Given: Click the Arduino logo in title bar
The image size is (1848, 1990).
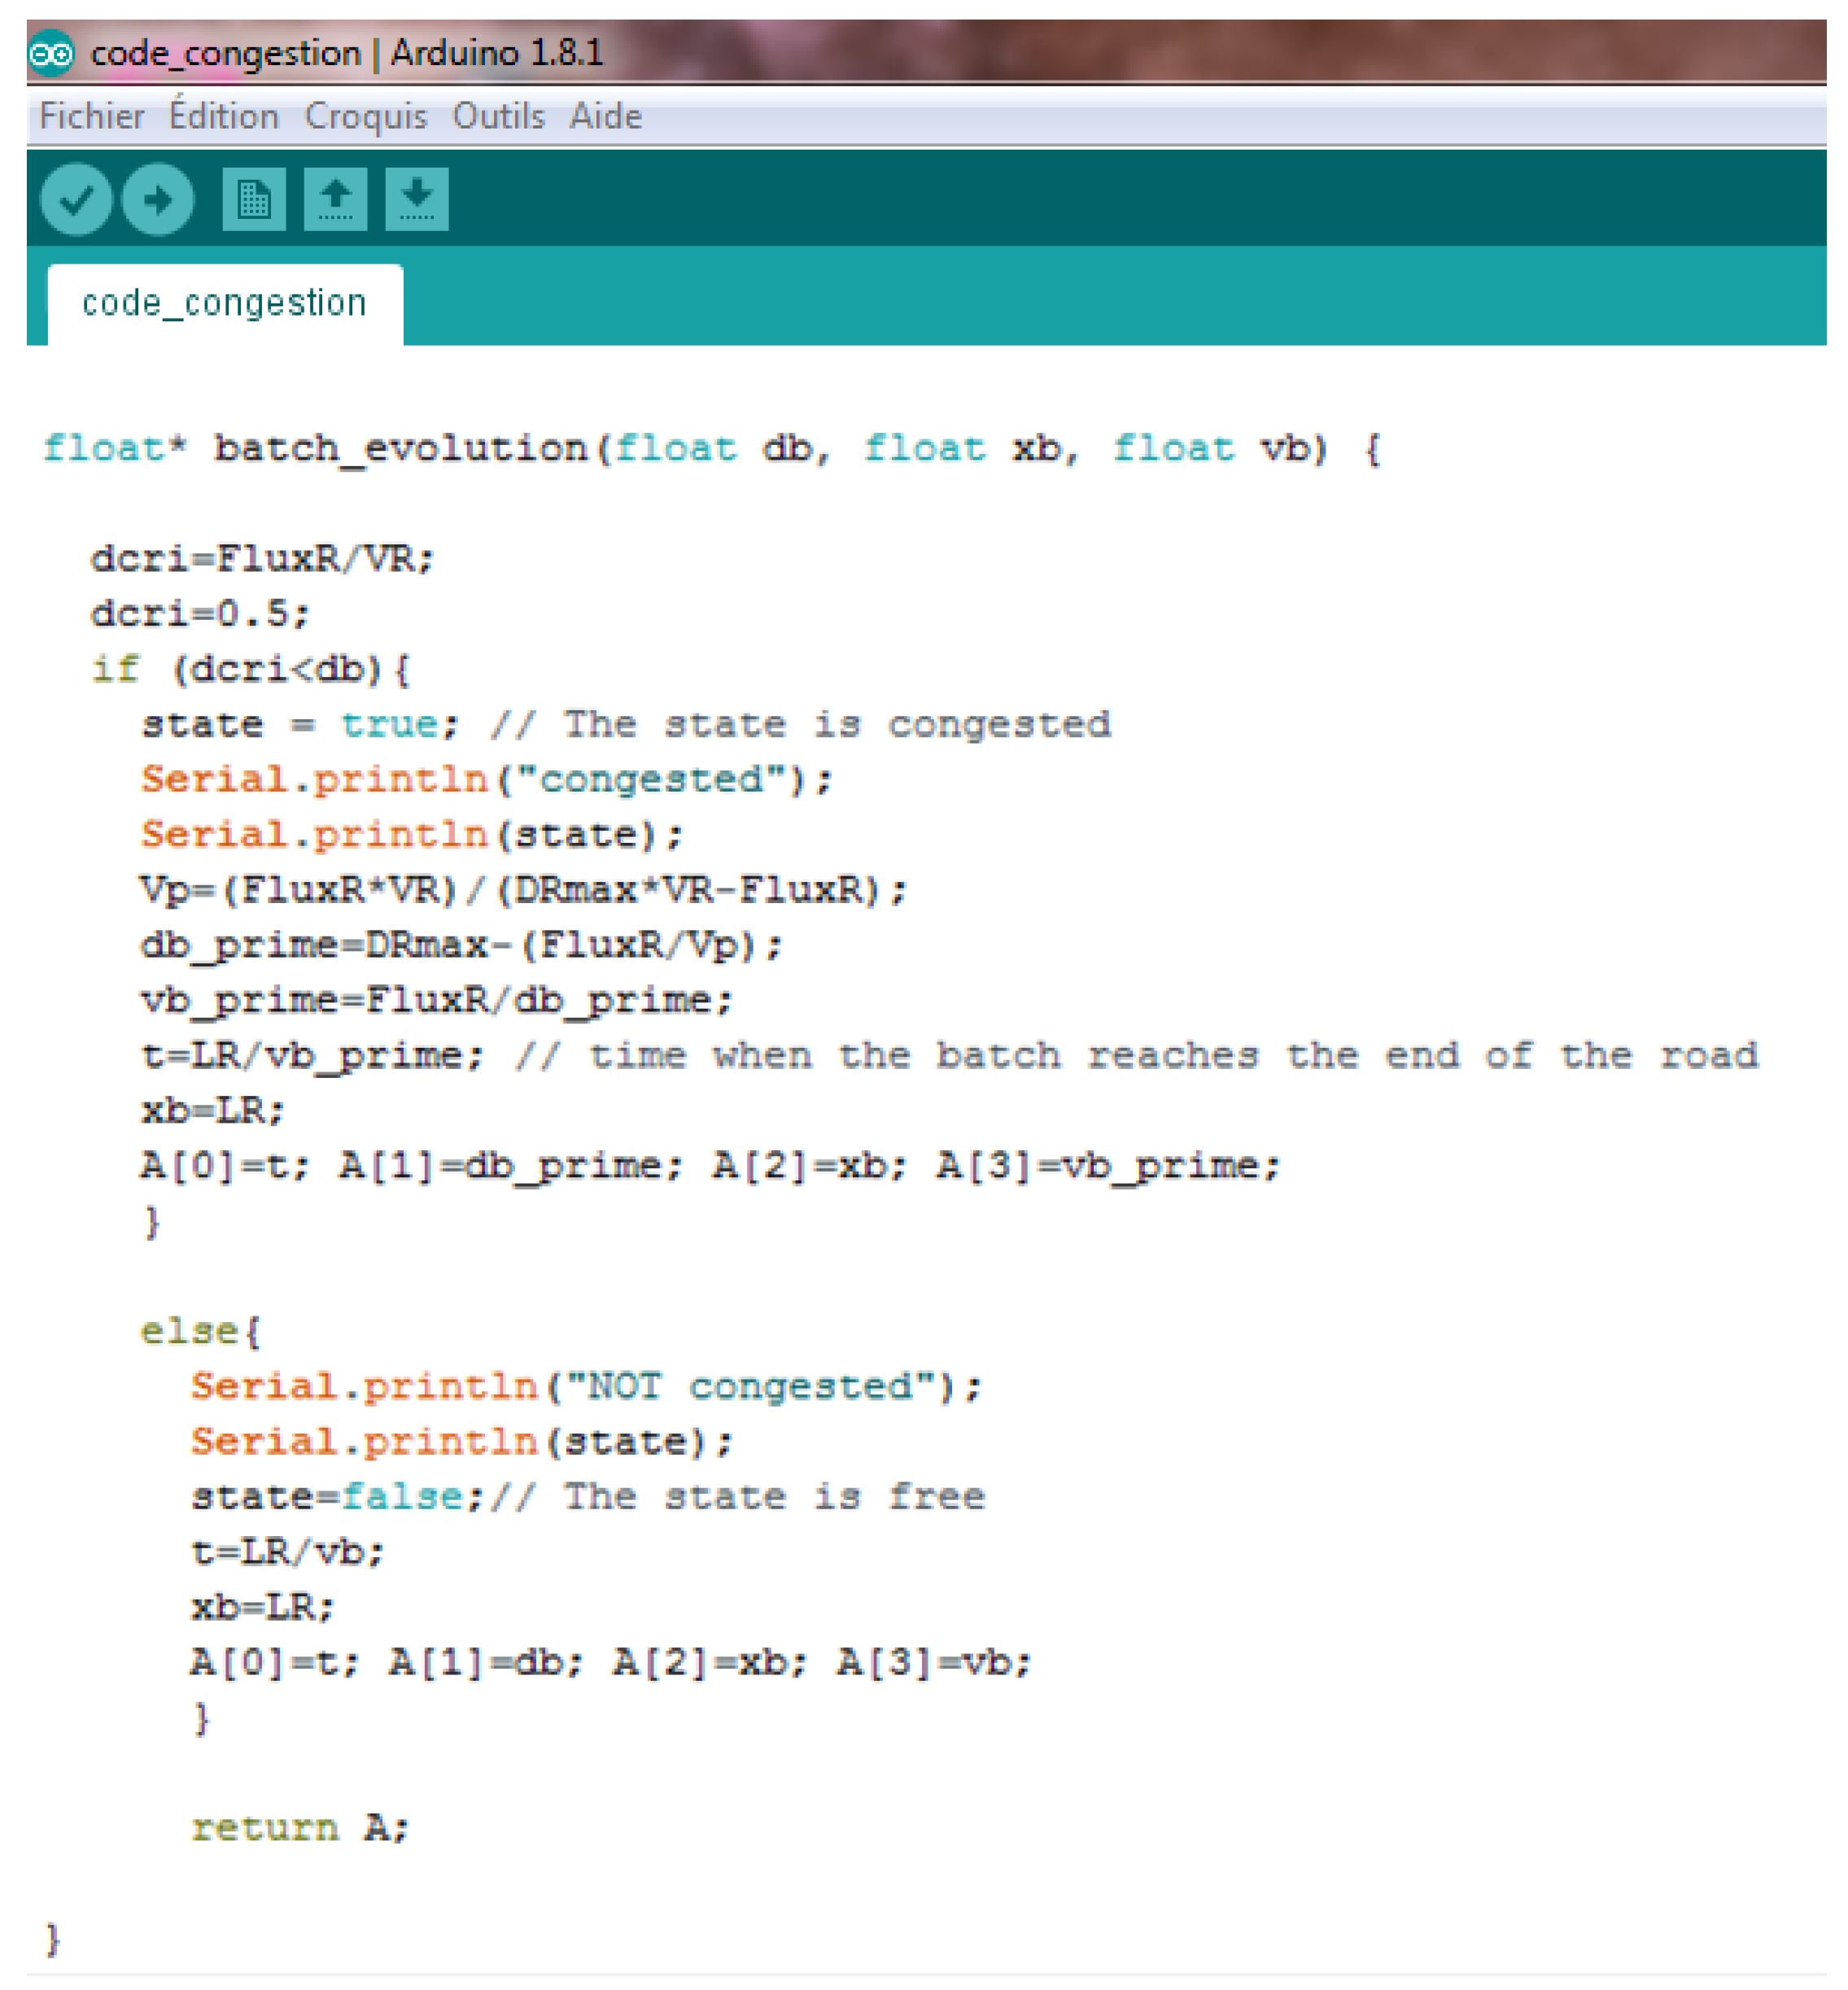Looking at the screenshot, I should (51, 53).
